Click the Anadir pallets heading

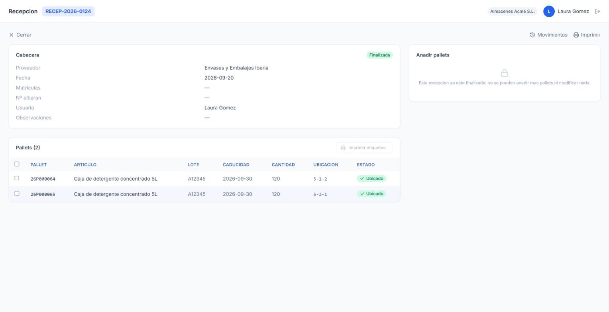pyautogui.click(x=433, y=55)
